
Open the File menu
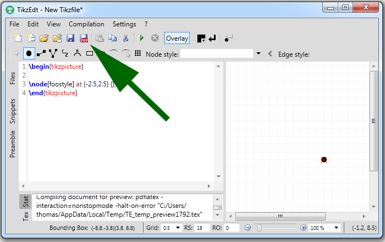14,24
